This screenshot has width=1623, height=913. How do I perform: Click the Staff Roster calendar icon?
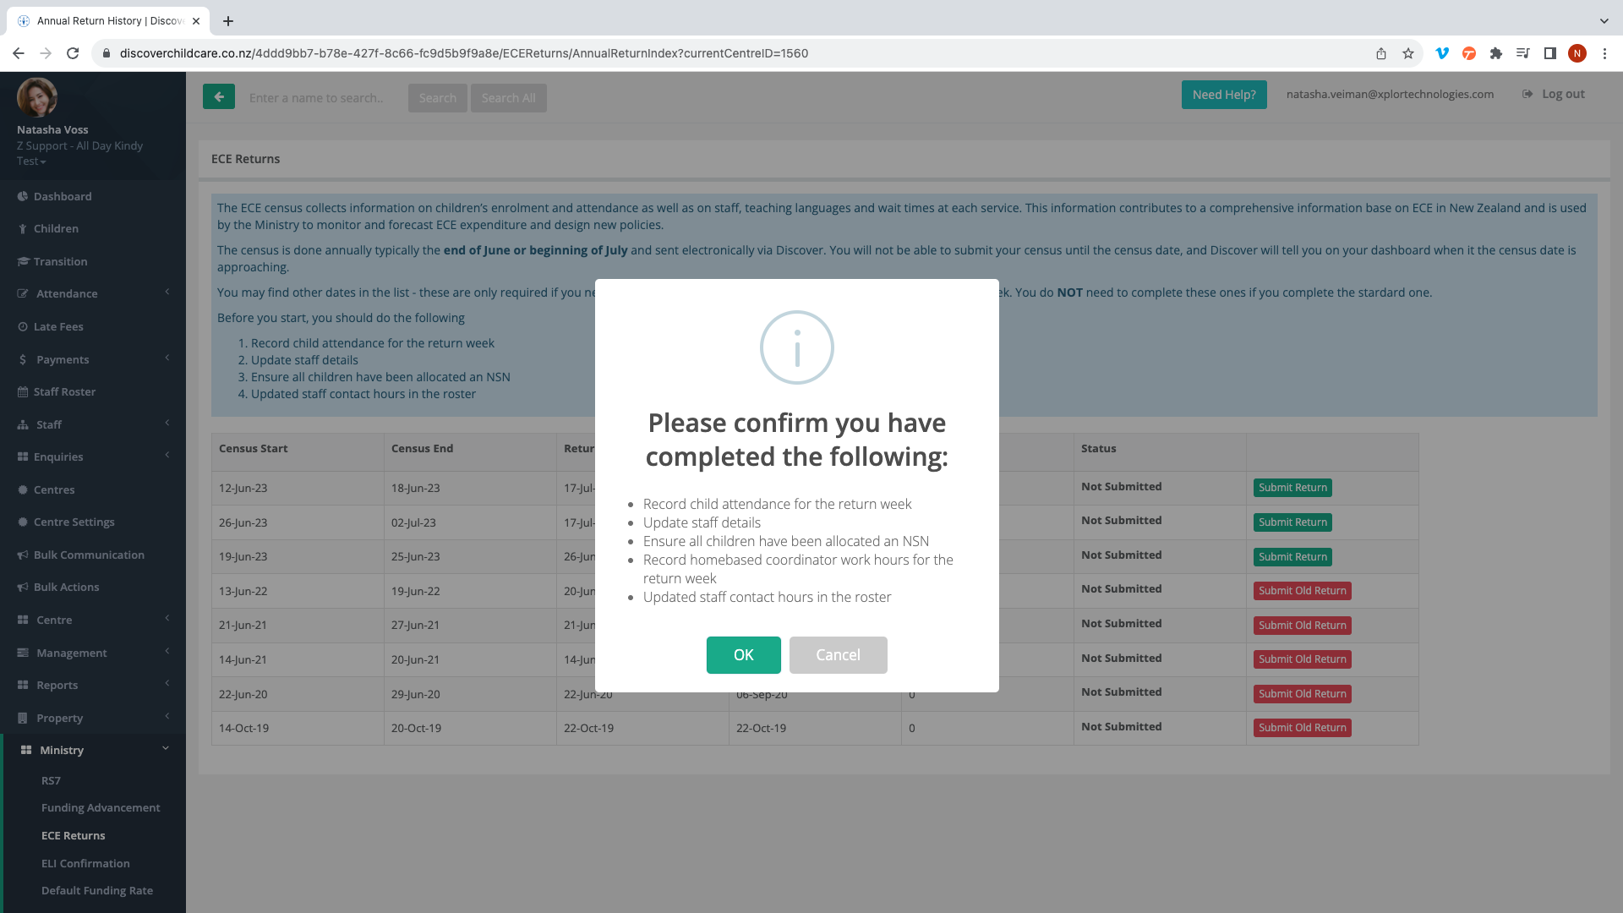(x=23, y=392)
